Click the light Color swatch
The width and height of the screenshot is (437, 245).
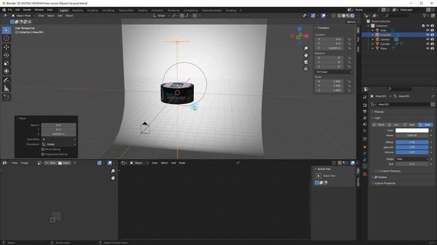tap(412, 130)
